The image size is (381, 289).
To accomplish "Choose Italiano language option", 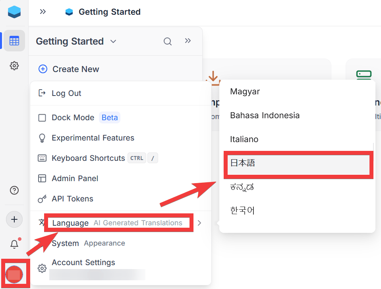I will [x=244, y=139].
